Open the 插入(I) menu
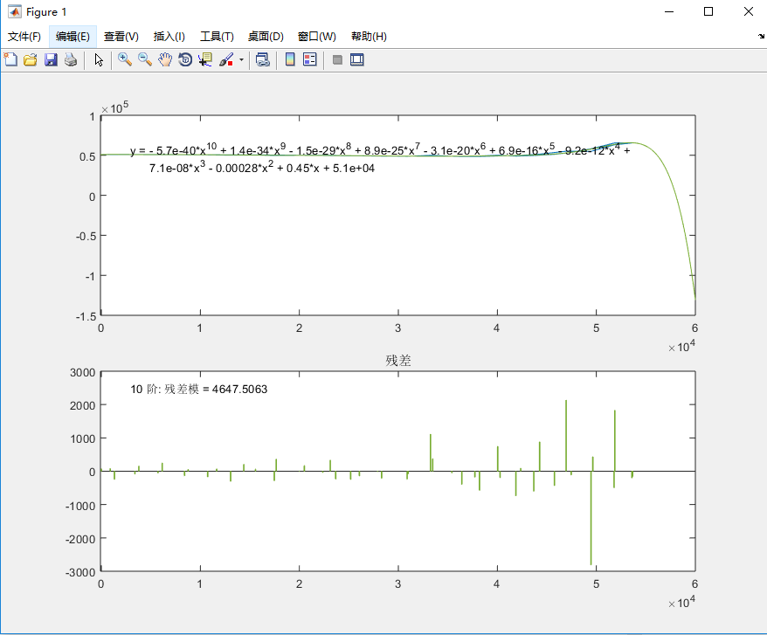Image resolution: width=767 pixels, height=635 pixels. click(169, 37)
